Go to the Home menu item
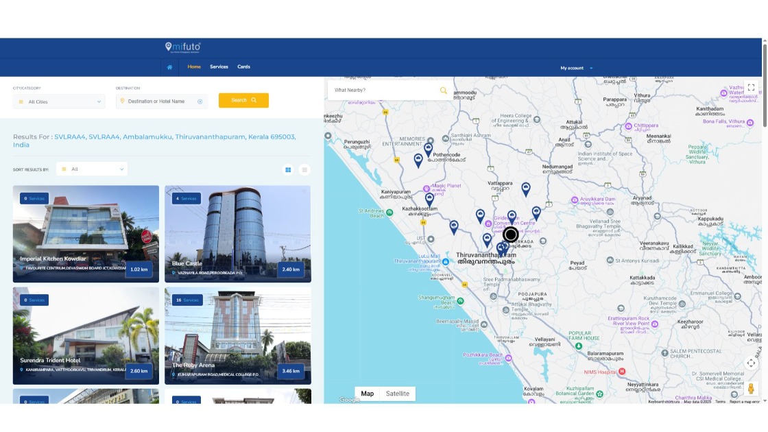The height and width of the screenshot is (432, 768). click(194, 67)
